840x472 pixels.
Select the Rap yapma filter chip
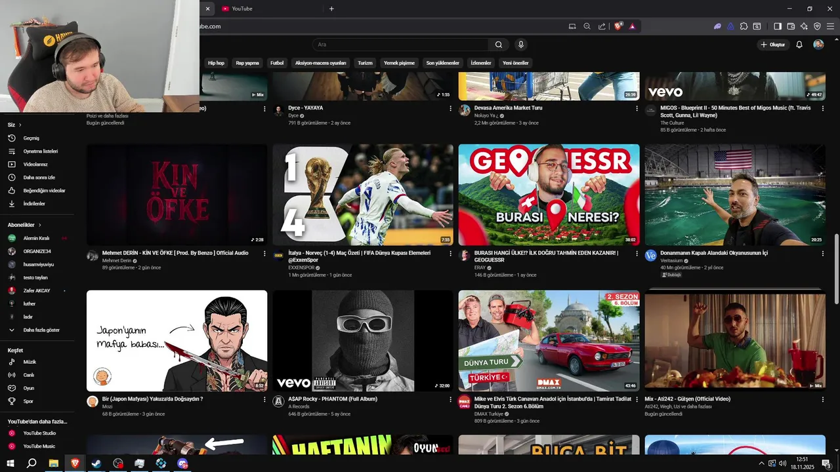tap(247, 63)
